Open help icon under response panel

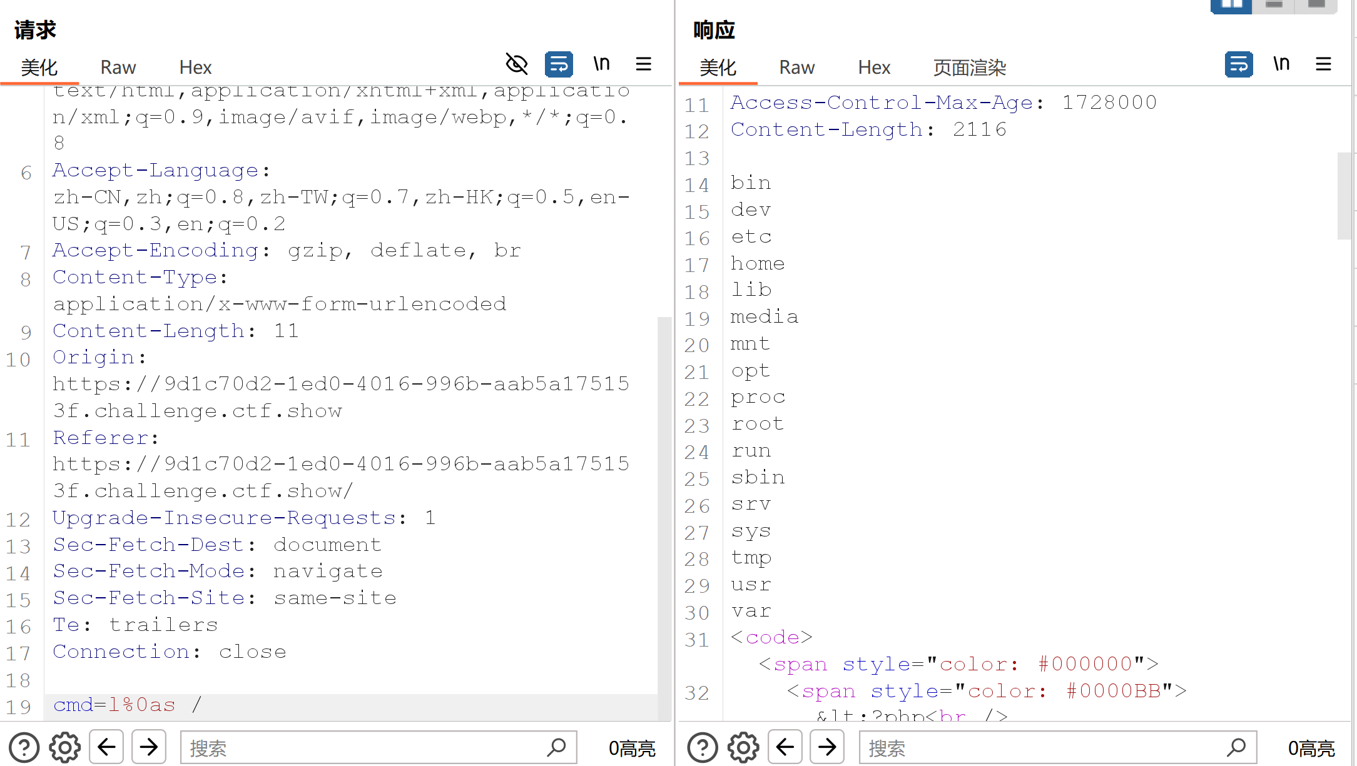point(703,747)
